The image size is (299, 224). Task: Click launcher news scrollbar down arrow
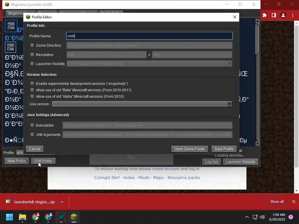(257, 143)
